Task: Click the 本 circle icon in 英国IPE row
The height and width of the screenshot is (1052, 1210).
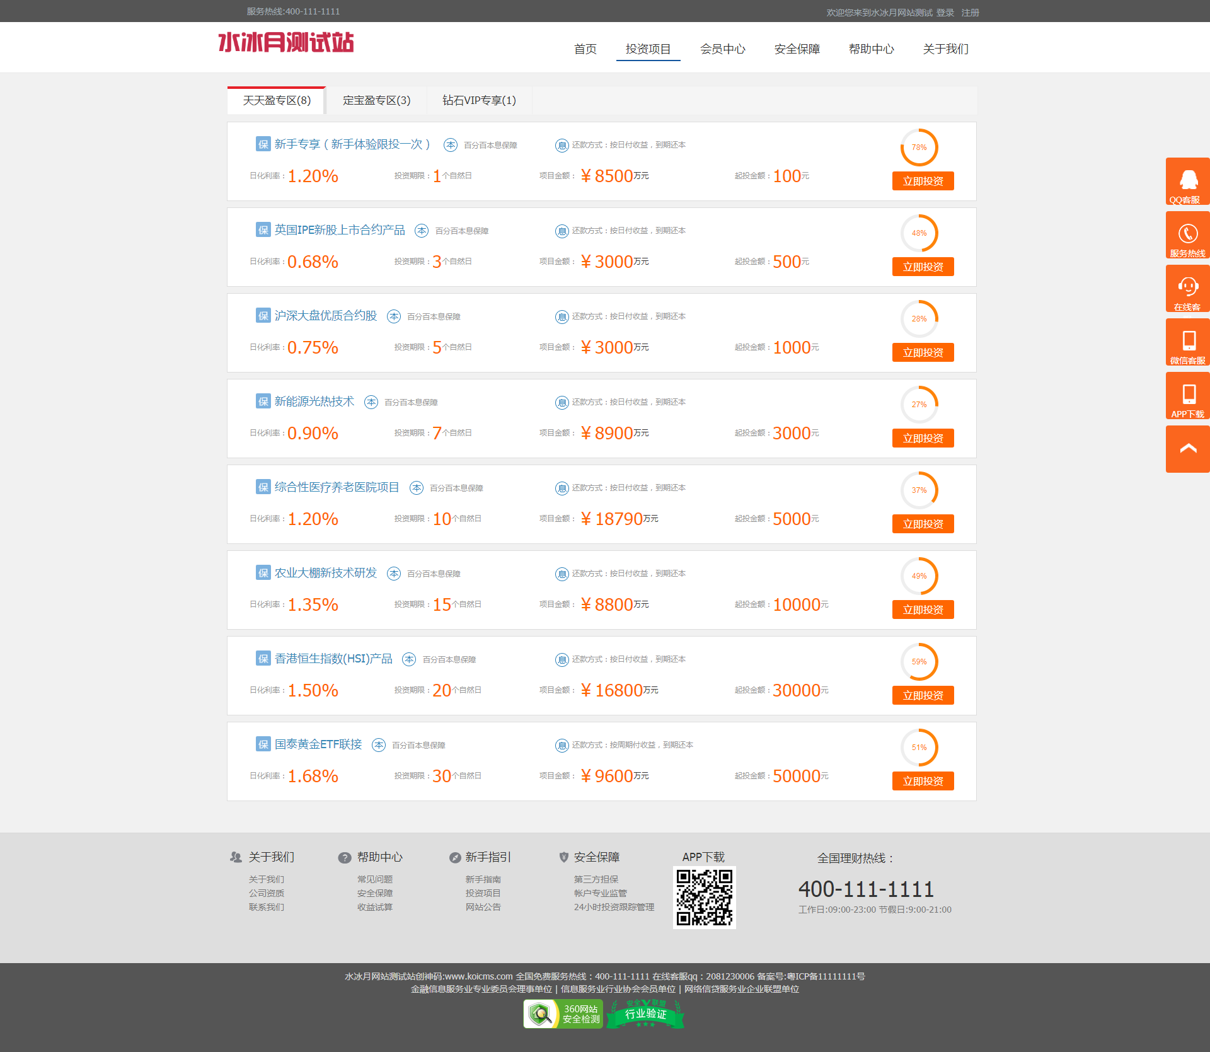Action: tap(422, 231)
